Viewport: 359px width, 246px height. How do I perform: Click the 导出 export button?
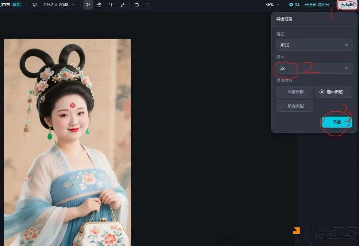[347, 5]
